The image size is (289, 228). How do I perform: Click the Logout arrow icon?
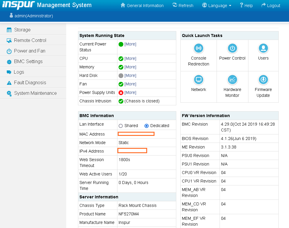point(264,5)
